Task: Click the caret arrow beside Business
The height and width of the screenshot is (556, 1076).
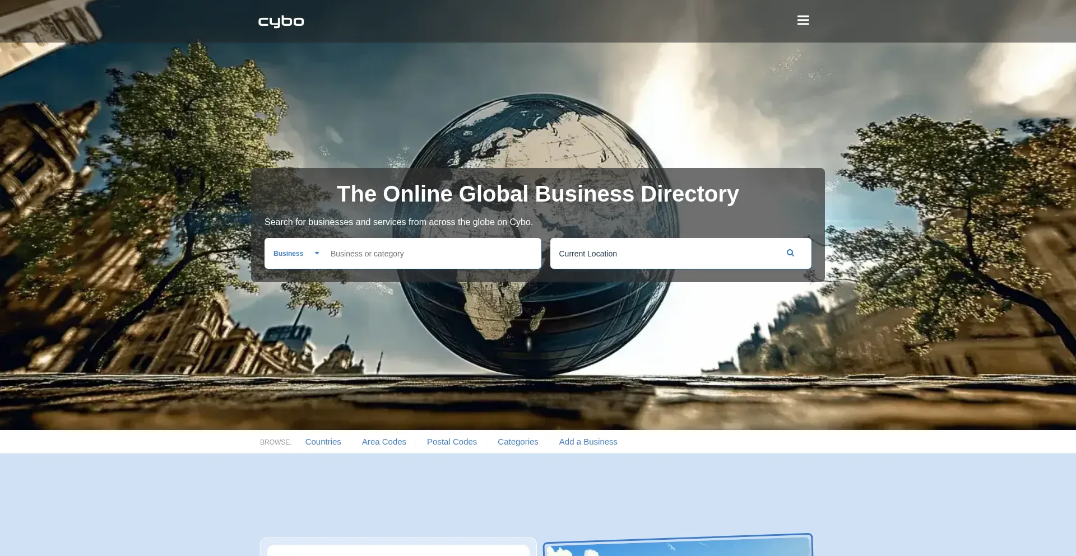Action: click(x=317, y=254)
